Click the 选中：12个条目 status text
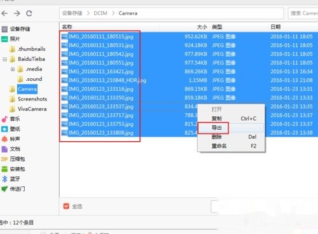Viewport: 318px width, 234px height. pyautogui.click(x=17, y=223)
